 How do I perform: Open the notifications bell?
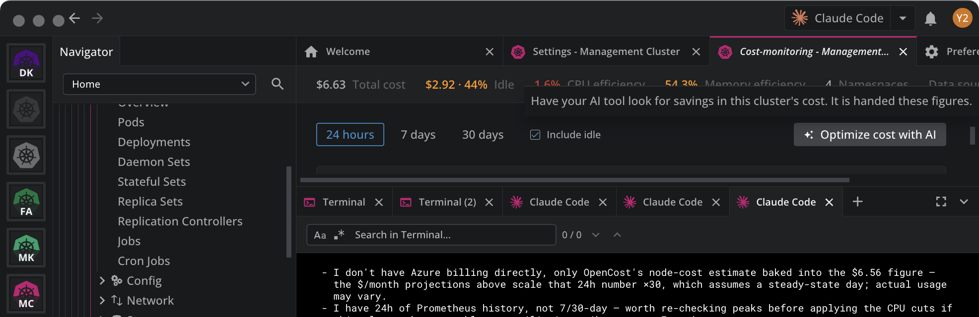coord(930,19)
